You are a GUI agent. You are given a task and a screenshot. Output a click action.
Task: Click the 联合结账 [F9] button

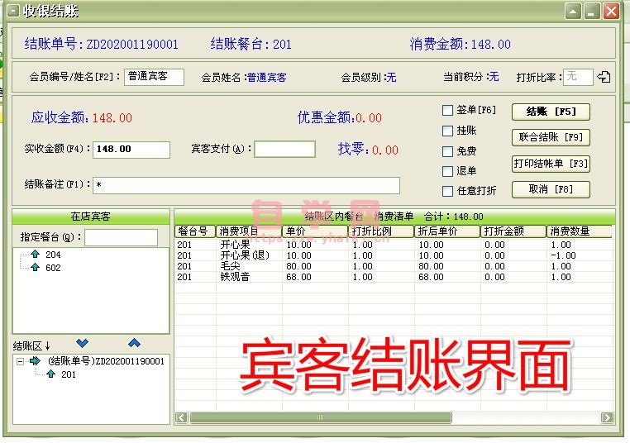[x=551, y=137]
